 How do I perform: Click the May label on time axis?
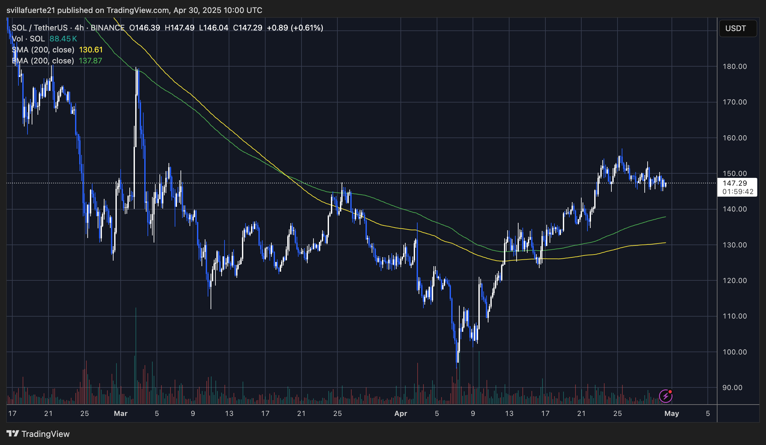tap(672, 413)
